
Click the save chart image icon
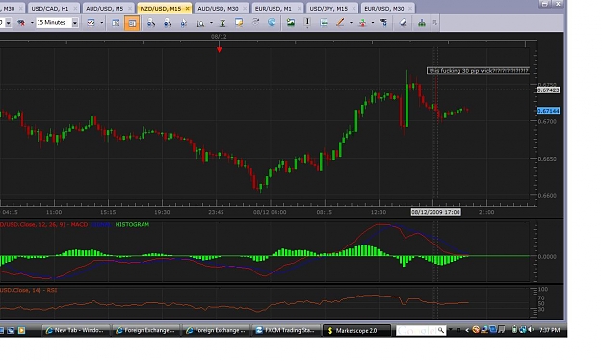tap(291, 23)
